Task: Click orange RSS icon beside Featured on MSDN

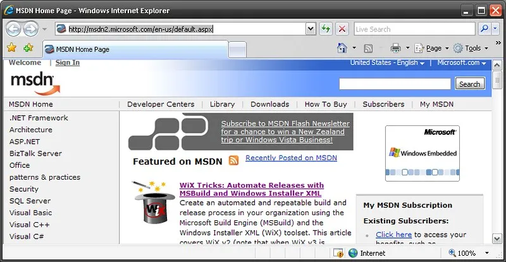Action: coord(233,160)
